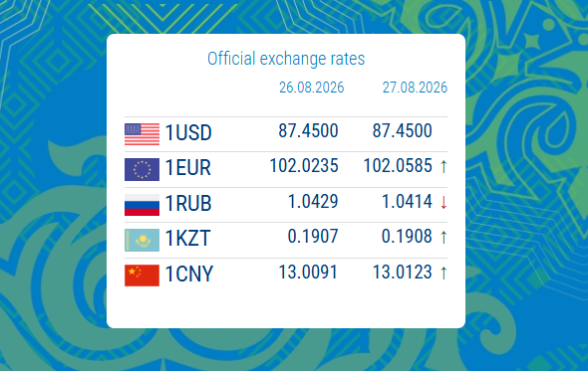
Task: Click the 102.0585 EUR rate value
Action: (398, 166)
